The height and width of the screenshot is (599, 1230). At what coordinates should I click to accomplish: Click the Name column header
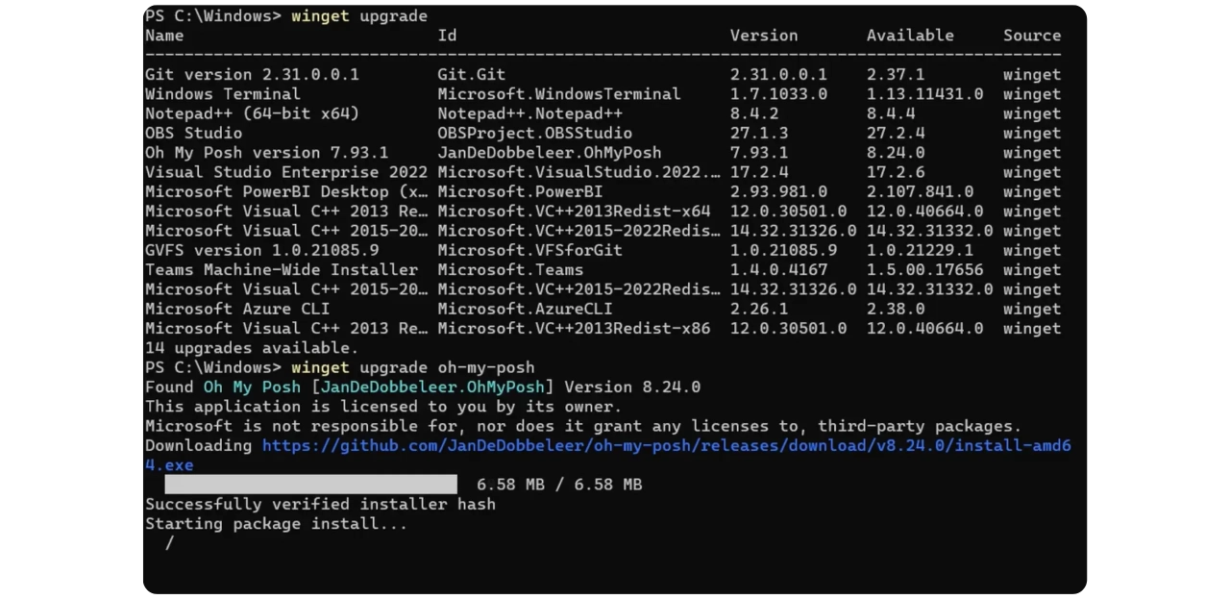pos(164,36)
